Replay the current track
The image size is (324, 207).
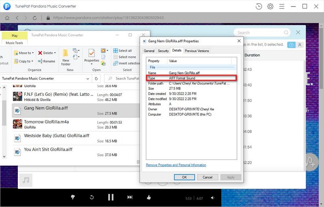click(92, 197)
